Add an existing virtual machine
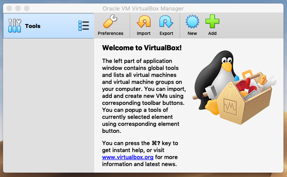287x177 pixels. [x=213, y=25]
